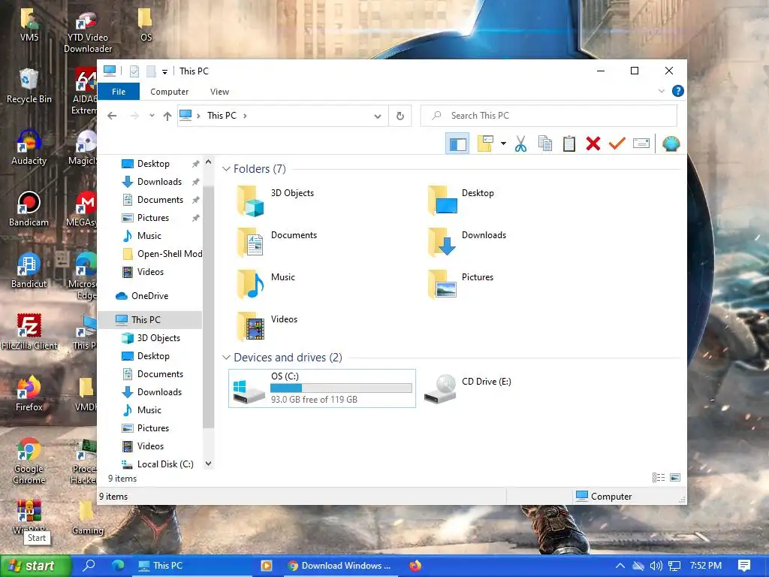Open the Computer ribbon tab
The image size is (769, 577).
tap(169, 92)
